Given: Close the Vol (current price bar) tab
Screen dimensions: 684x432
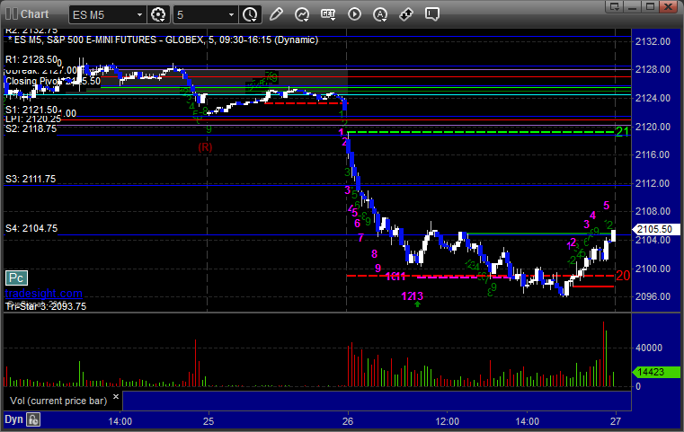Looking at the screenshot, I should pos(116,397).
